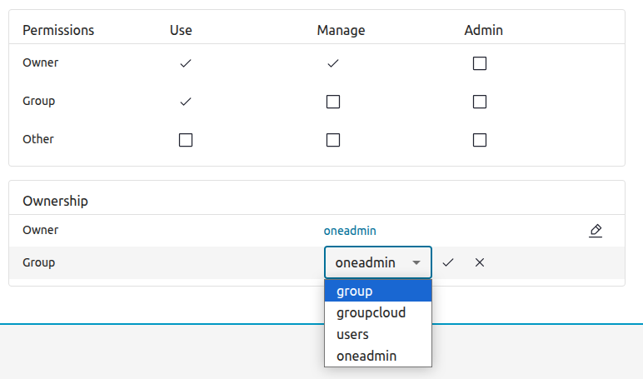
Task: Open the Group ownership dropdown
Action: (x=378, y=262)
